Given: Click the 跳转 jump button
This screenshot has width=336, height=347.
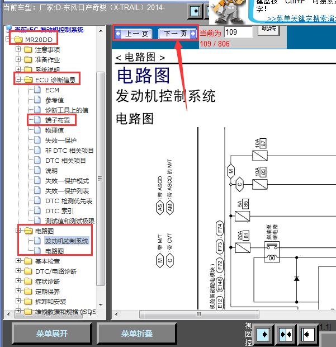Looking at the screenshot, I should click(x=268, y=30).
